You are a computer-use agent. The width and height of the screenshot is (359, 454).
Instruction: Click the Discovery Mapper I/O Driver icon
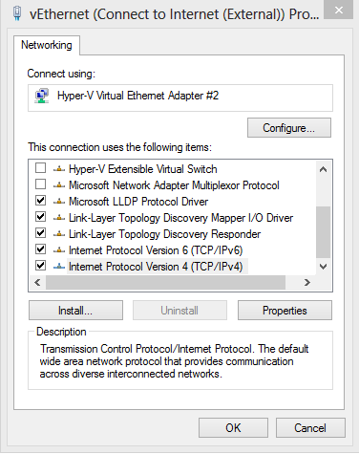pyautogui.click(x=59, y=218)
